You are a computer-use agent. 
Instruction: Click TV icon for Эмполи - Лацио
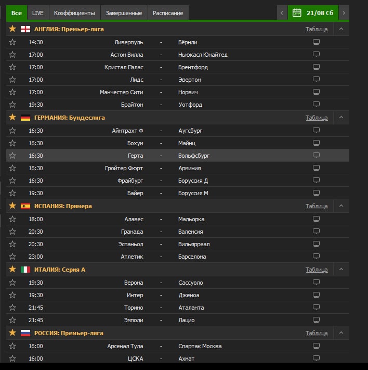click(316, 320)
